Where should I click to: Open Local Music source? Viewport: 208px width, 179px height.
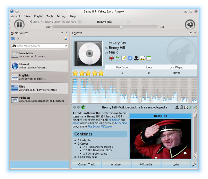[40, 55]
